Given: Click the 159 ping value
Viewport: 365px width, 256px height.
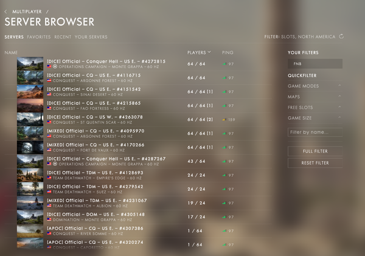Looking at the screenshot, I should [x=231, y=120].
